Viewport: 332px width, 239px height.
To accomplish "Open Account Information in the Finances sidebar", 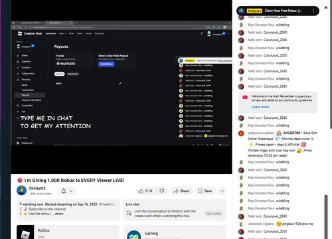I will tap(31, 100).
